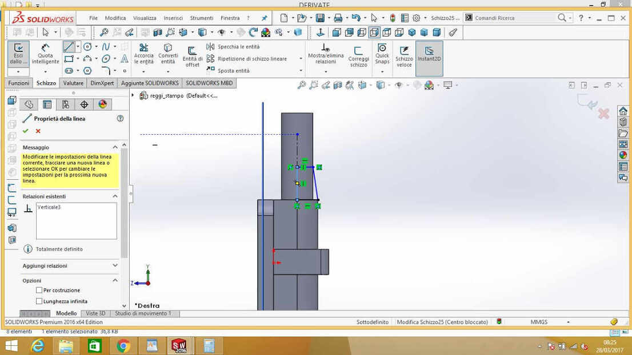Image resolution: width=632 pixels, height=355 pixels.
Task: Select the Circle sketch tool
Action: point(87,47)
